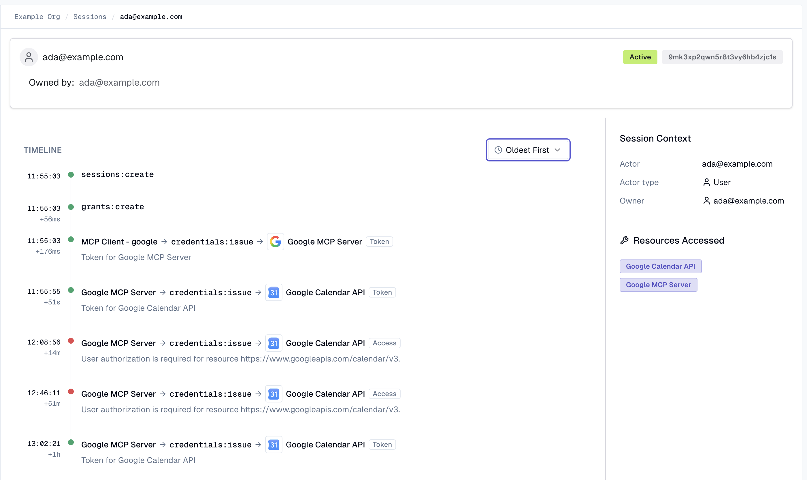This screenshot has height=480, width=807.
Task: Click the green marker at 11:55:03 +176ms event
Action: [x=71, y=240]
